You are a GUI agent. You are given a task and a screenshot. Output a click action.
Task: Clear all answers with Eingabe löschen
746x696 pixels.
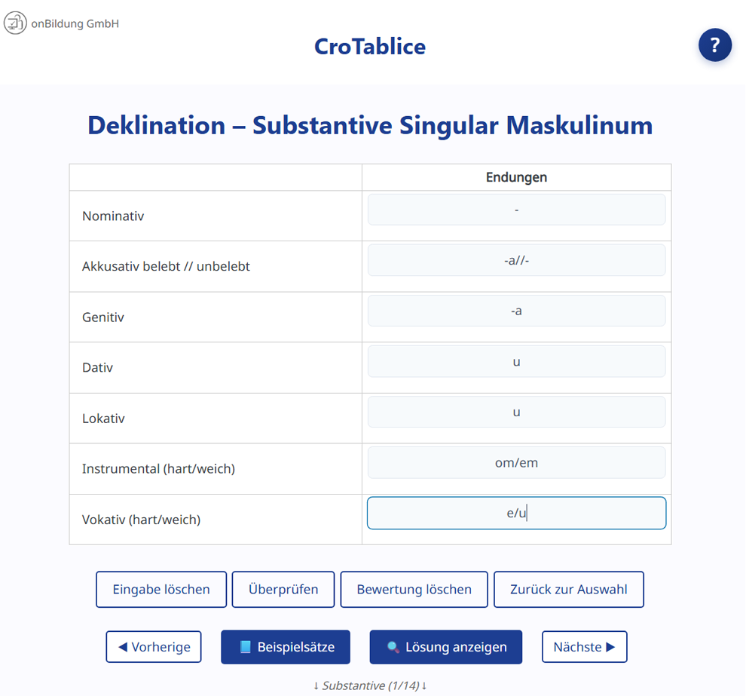point(161,589)
